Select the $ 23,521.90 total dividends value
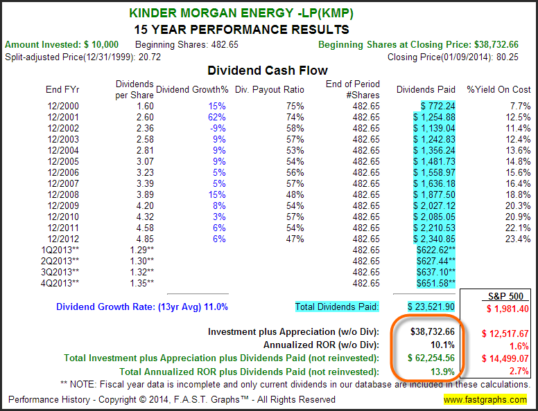Viewport: 538px width, 411px height. click(431, 307)
